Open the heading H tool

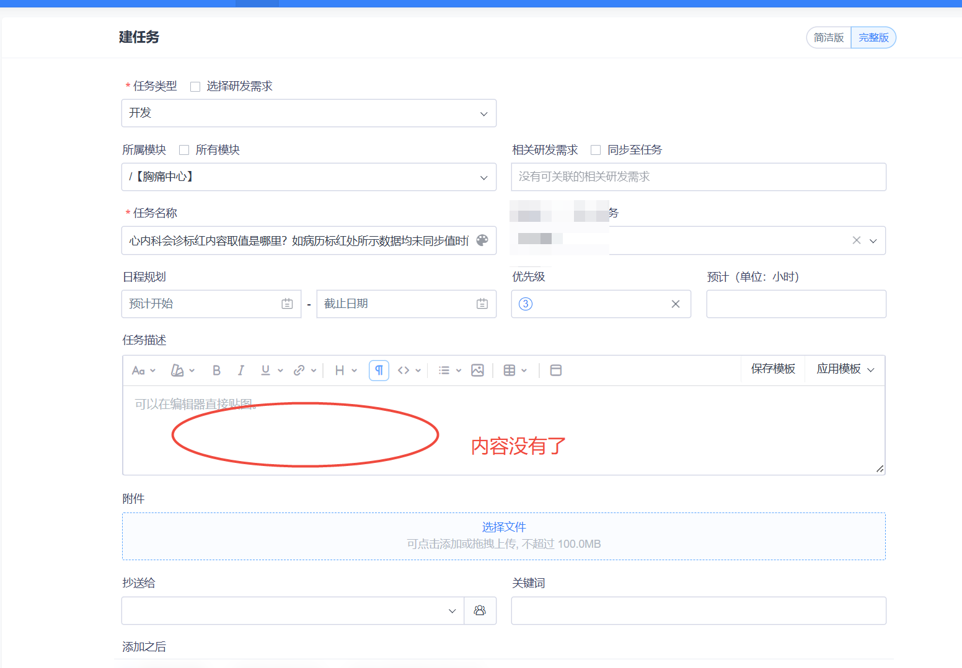[340, 371]
